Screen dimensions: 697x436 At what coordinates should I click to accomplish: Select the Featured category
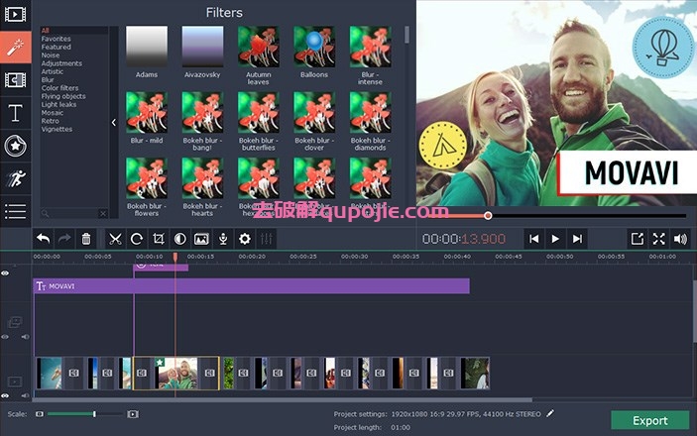[56, 47]
